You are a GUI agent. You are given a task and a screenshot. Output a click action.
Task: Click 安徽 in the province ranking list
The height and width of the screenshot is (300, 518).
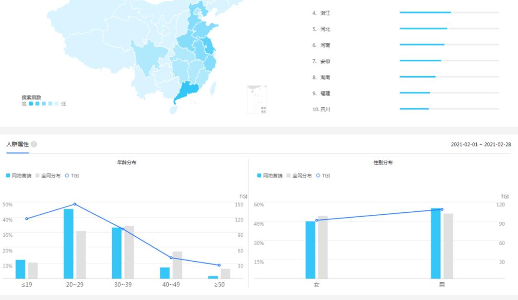(x=326, y=60)
